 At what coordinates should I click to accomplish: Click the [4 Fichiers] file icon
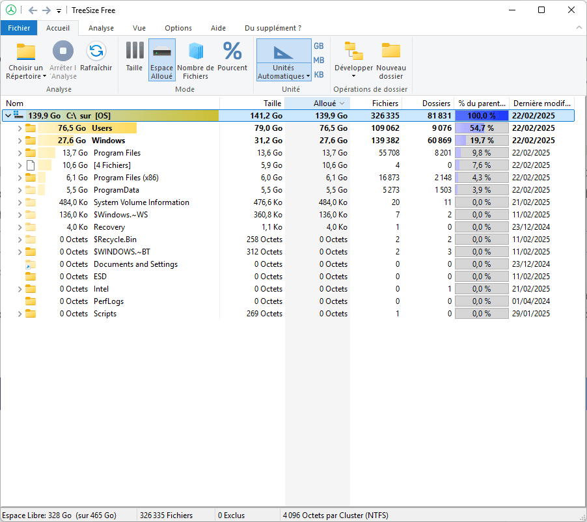coord(31,165)
